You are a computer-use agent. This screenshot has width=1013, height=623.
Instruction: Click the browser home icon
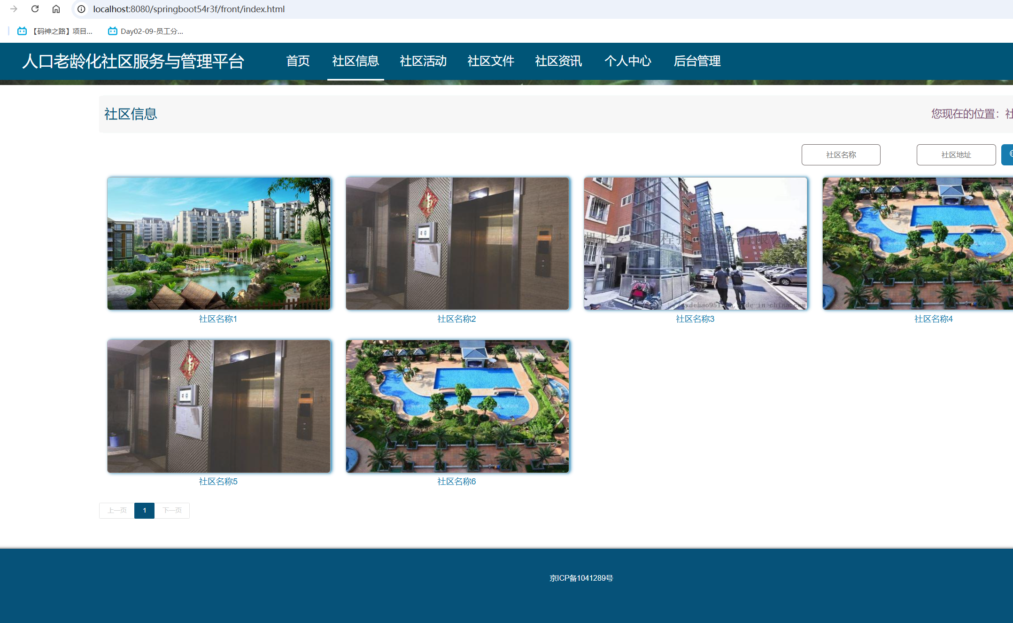coord(56,8)
